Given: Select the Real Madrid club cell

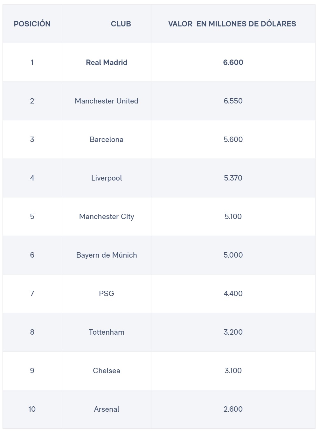Looking at the screenshot, I should point(107,62).
